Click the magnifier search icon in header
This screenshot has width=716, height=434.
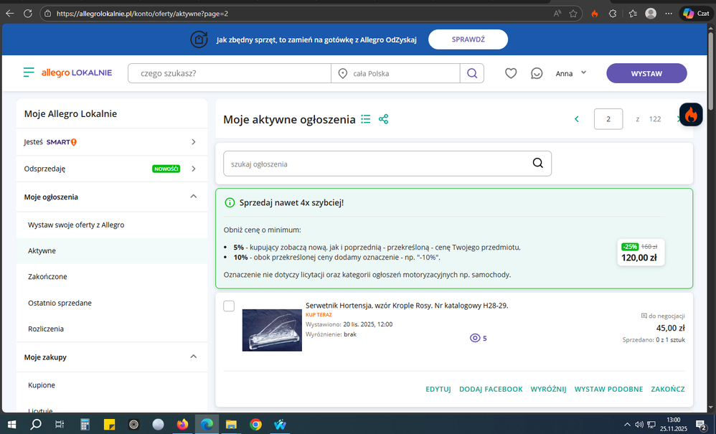click(x=472, y=73)
